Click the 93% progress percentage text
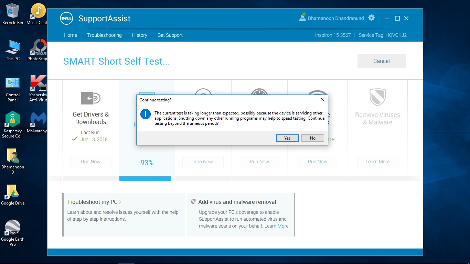470x264 pixels. [147, 163]
